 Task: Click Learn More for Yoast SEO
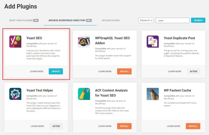[x=37, y=71]
